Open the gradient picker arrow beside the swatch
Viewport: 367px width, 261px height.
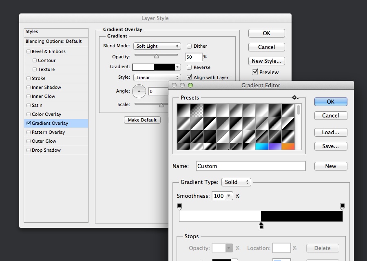(178, 67)
